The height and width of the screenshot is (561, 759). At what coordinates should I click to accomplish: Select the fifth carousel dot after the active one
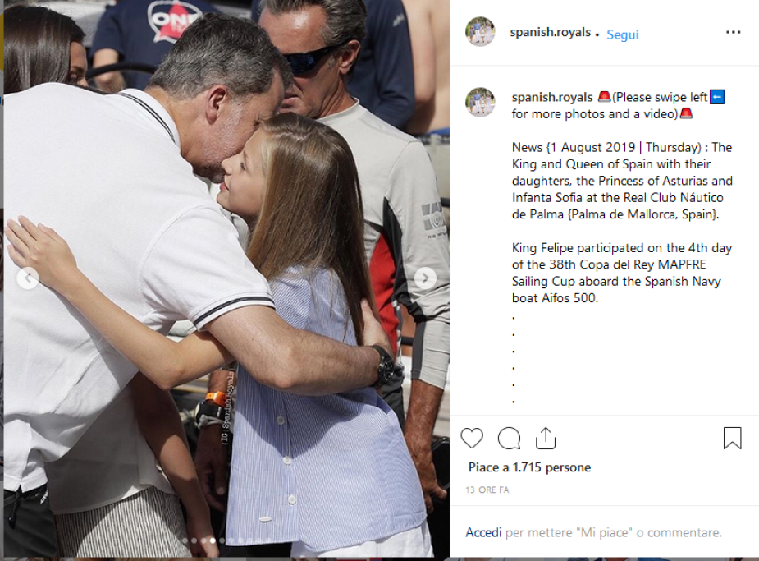pyautogui.click(x=258, y=540)
